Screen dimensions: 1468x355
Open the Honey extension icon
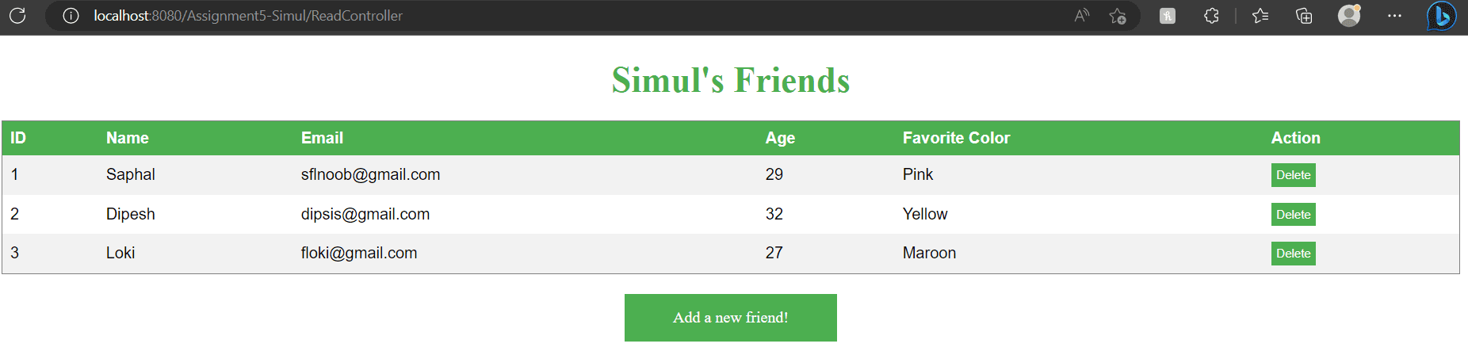(1168, 16)
